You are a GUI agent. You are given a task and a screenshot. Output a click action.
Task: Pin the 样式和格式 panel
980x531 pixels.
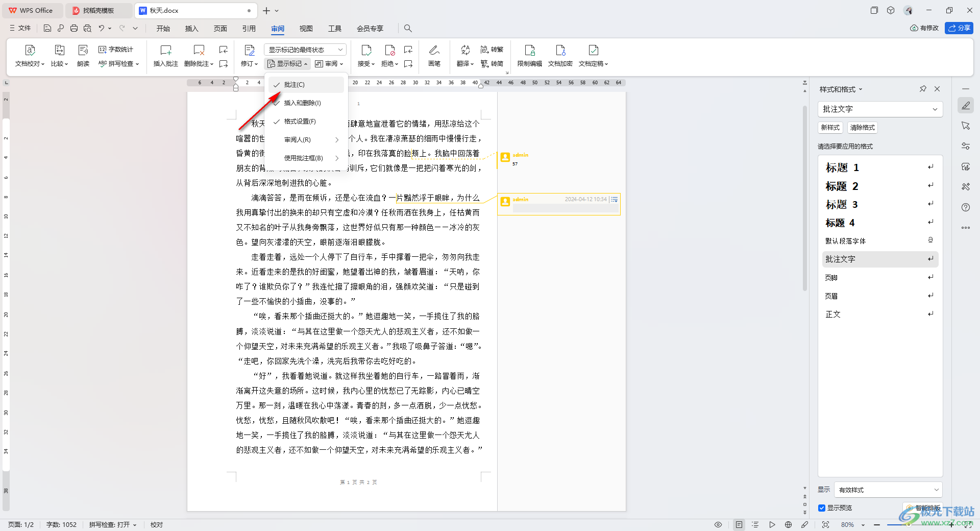(x=923, y=89)
